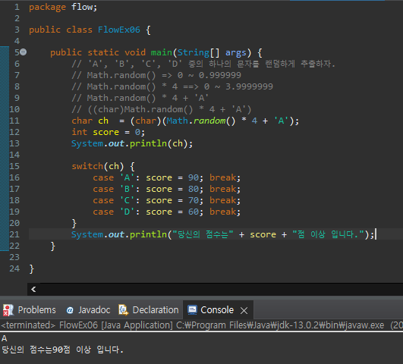The height and width of the screenshot is (364, 403).
Task: Click the 'args' parameter name
Action: 236,52
